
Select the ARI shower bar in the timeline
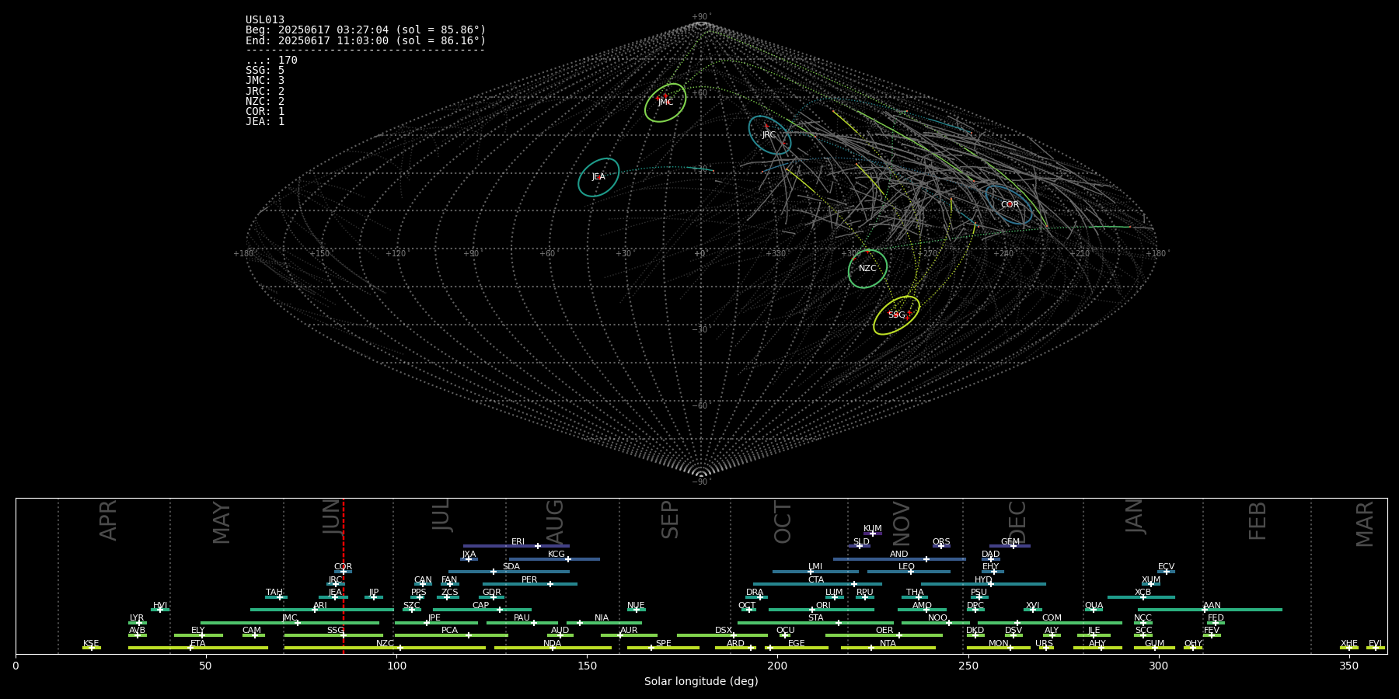(322, 610)
